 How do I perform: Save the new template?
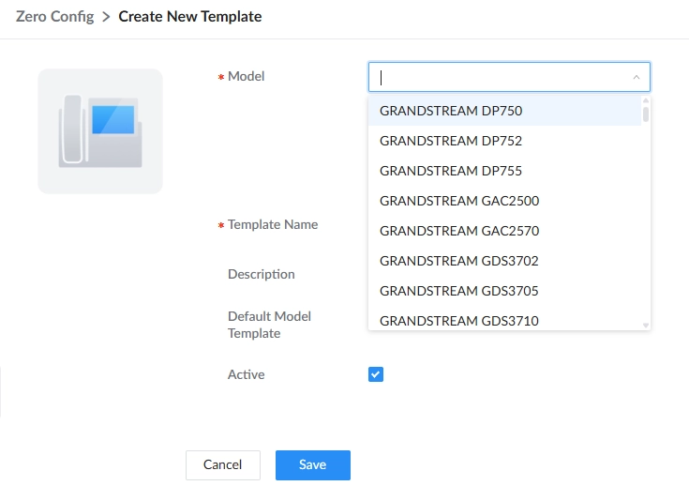coord(313,465)
